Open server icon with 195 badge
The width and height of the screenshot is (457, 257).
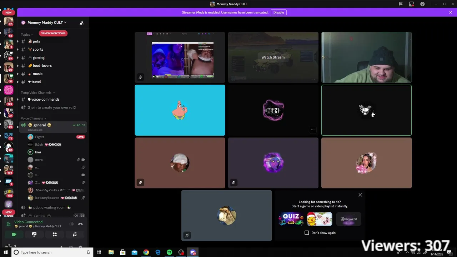[x=9, y=193]
